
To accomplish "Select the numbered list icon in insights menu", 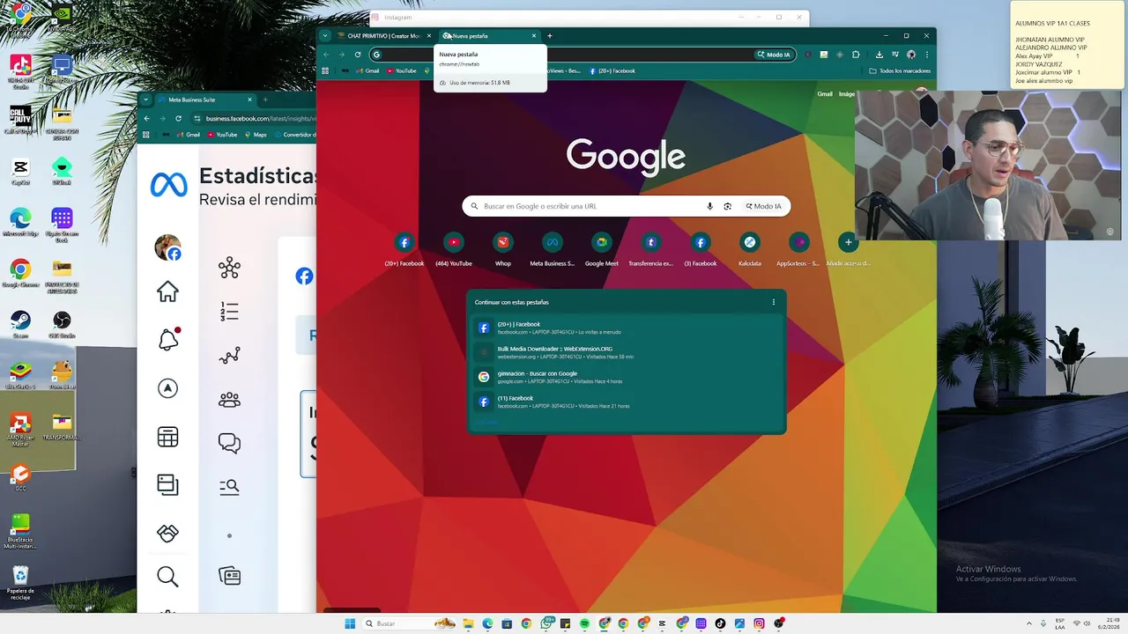I will 229,312.
